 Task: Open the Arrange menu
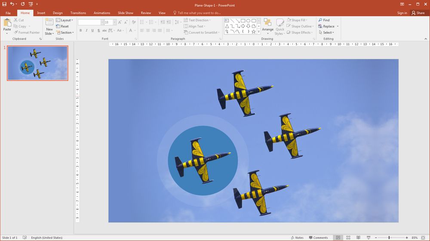(267, 27)
